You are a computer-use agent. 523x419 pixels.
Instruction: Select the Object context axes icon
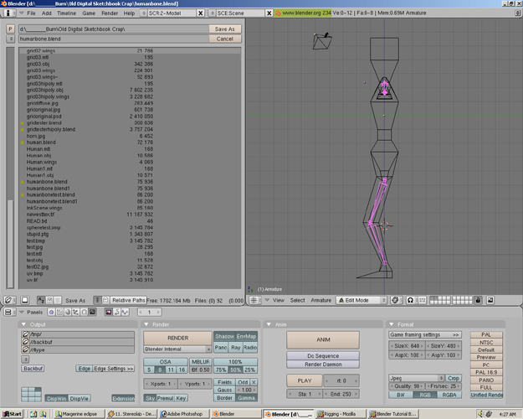[75, 312]
